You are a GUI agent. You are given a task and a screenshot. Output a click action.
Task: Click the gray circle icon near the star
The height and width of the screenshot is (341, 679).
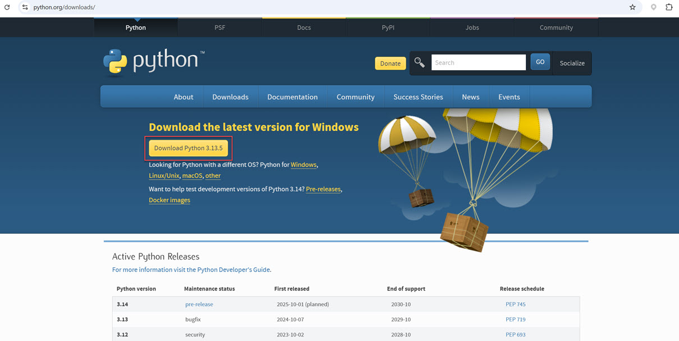(x=653, y=8)
